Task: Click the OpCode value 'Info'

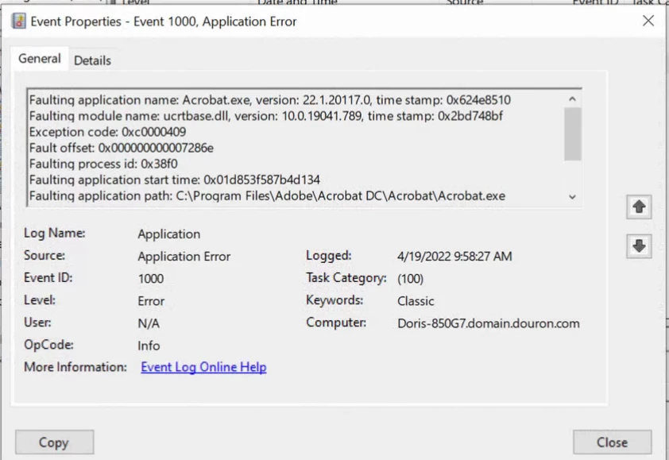Action: tap(149, 346)
